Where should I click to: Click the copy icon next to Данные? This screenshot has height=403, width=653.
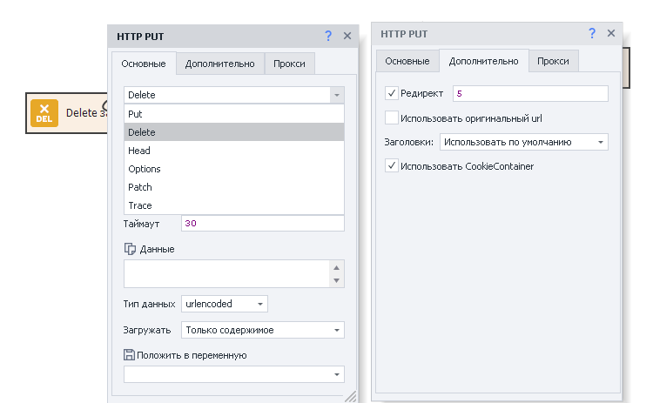tap(130, 249)
